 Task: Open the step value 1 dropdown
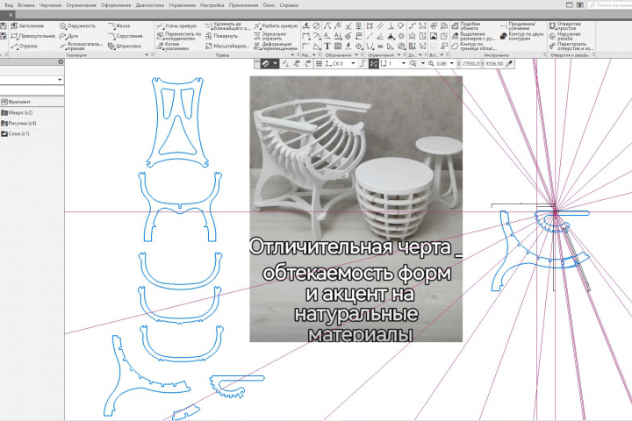pyautogui.click(x=404, y=64)
